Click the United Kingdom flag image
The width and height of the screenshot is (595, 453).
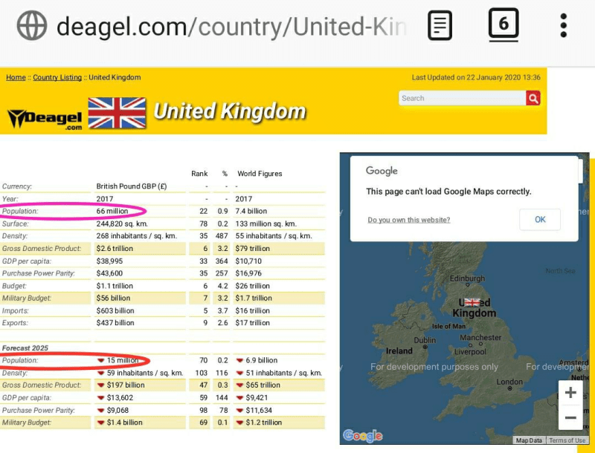[x=117, y=113]
